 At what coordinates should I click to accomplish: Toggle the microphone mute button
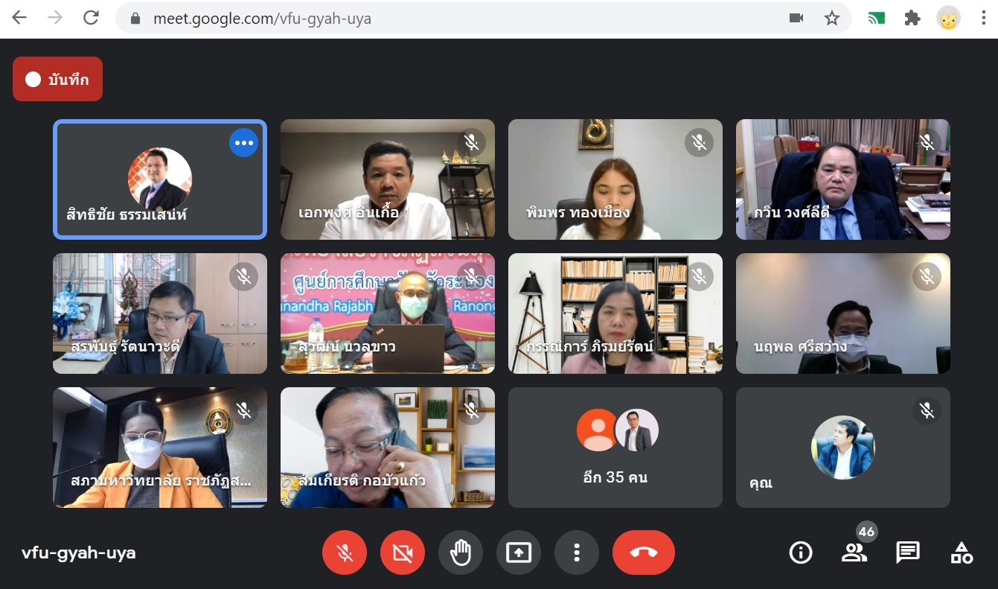(x=344, y=553)
